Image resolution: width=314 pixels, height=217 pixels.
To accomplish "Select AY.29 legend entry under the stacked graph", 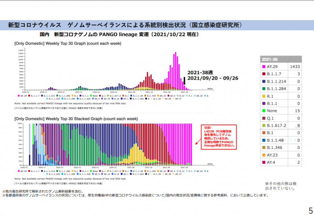I will coord(23,171).
